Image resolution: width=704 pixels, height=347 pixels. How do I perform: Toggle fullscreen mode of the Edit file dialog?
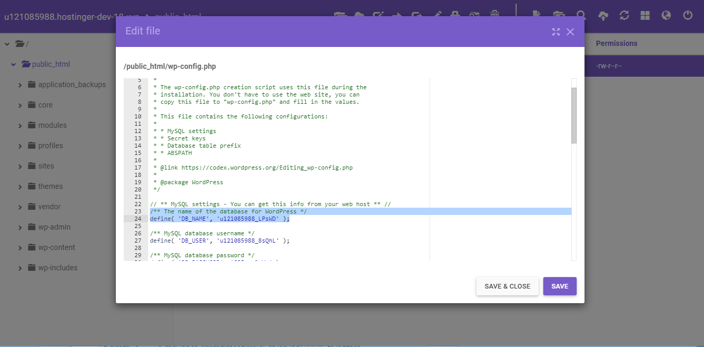(556, 31)
